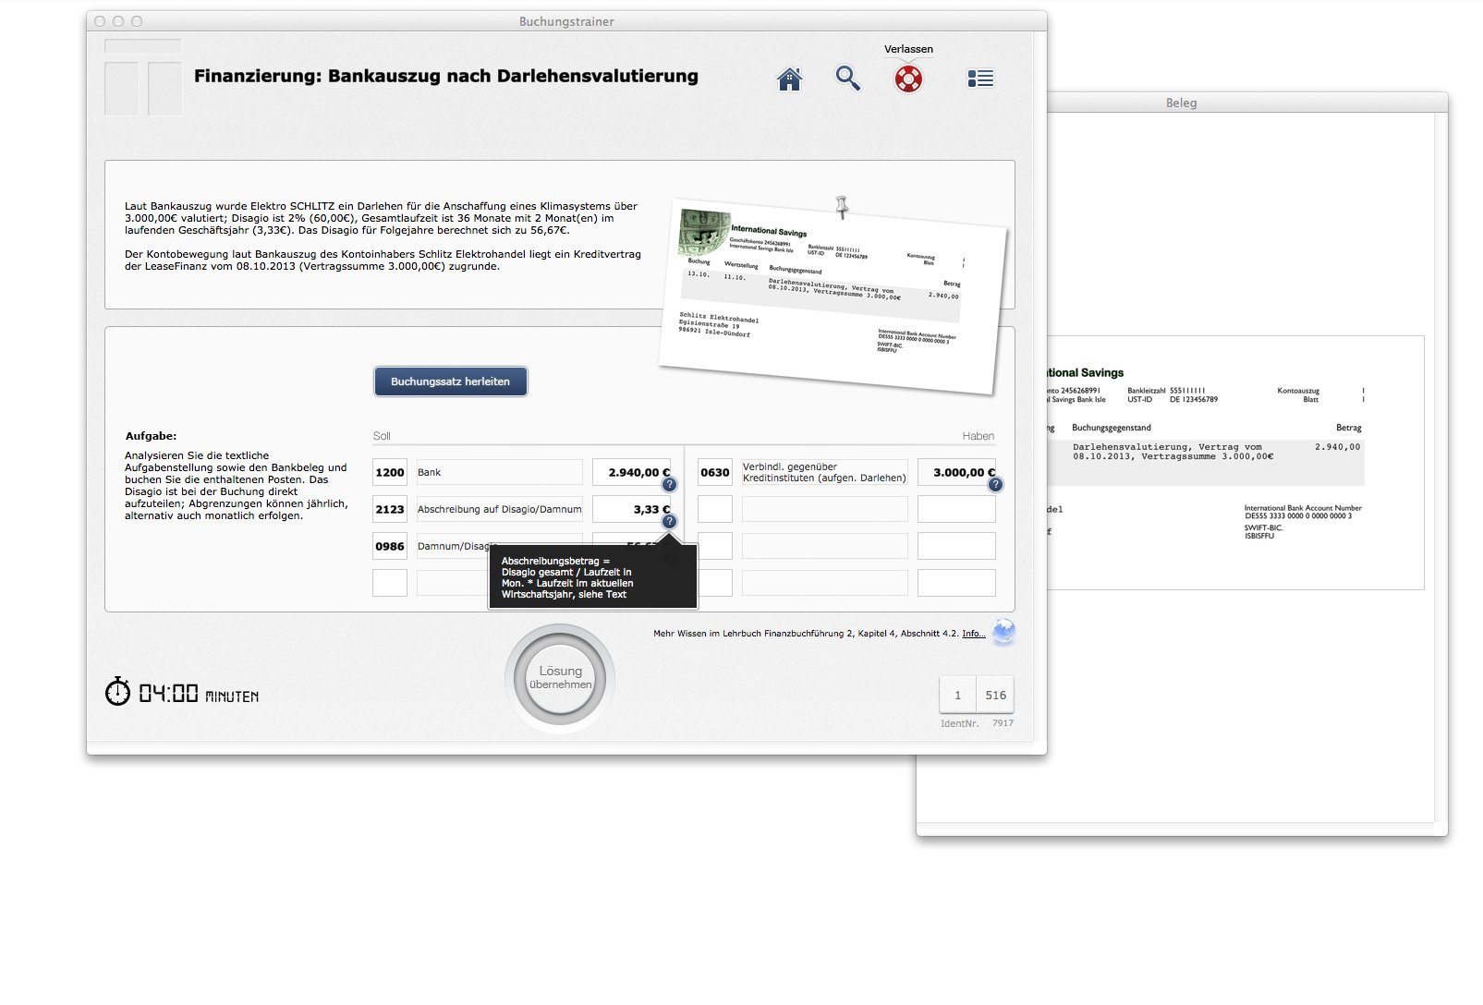Click 04:00 Minuten timer display
1483x1005 pixels.
(x=199, y=694)
